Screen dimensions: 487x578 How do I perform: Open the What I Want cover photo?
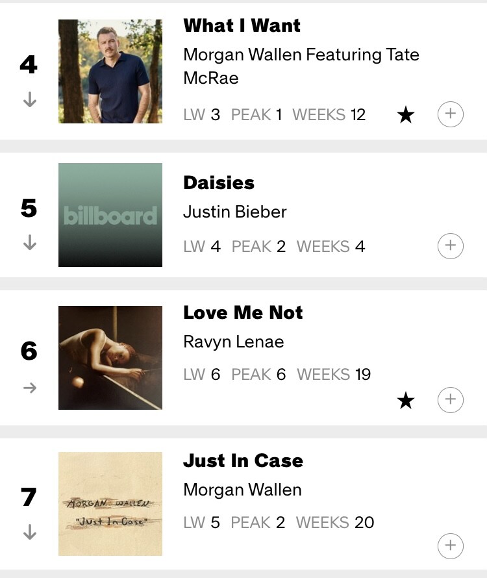tap(110, 71)
